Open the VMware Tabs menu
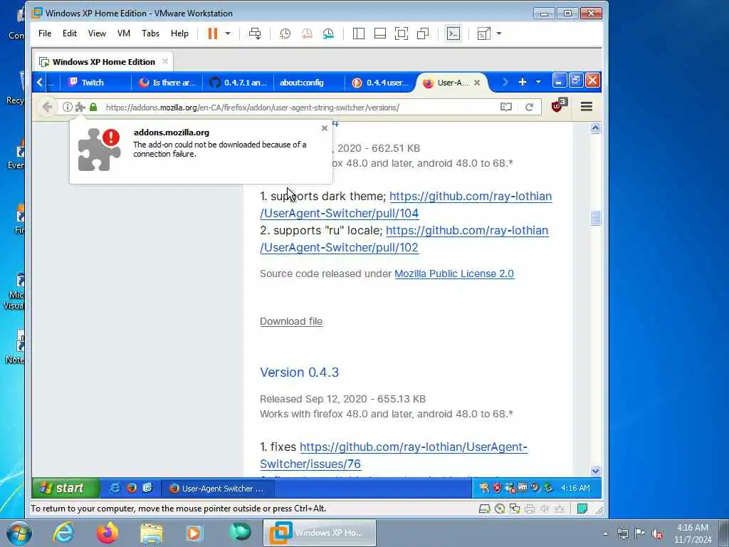 tap(151, 33)
